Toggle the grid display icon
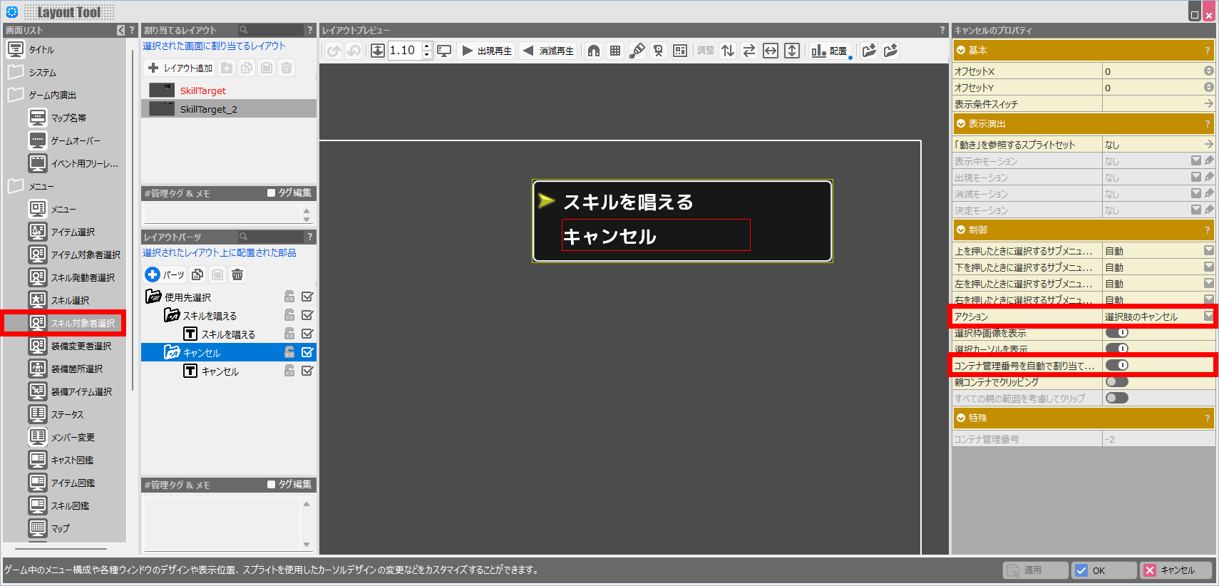1219x586 pixels. tap(615, 51)
